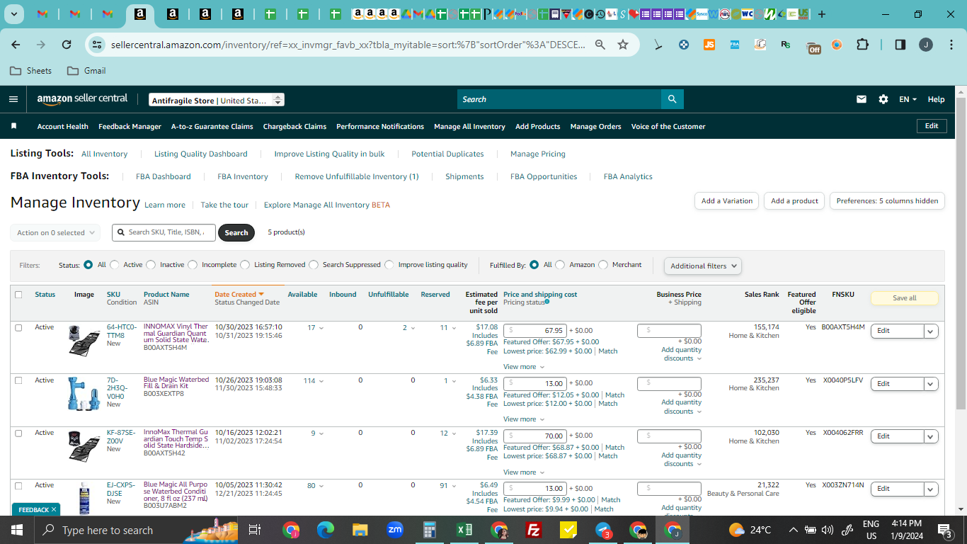Open the Edit dropdown arrow for KF-87SE-Z00V row
This screenshot has height=544, width=967.
[x=931, y=436]
